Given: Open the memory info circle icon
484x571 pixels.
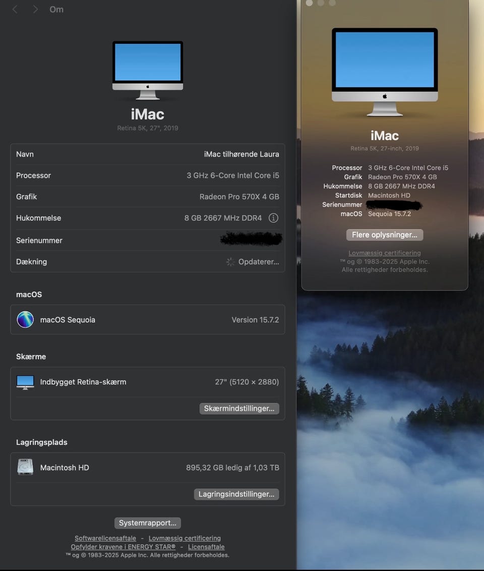Looking at the screenshot, I should pyautogui.click(x=273, y=218).
